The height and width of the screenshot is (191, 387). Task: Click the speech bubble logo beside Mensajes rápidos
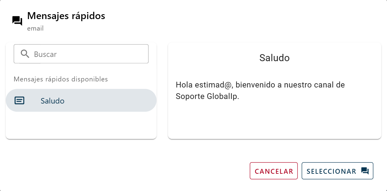tap(17, 21)
